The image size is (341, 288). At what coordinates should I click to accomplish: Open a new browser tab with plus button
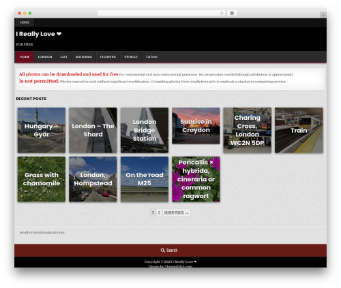[x=323, y=15]
